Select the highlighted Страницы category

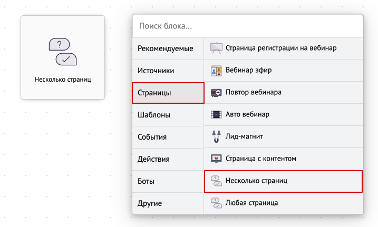pos(168,93)
